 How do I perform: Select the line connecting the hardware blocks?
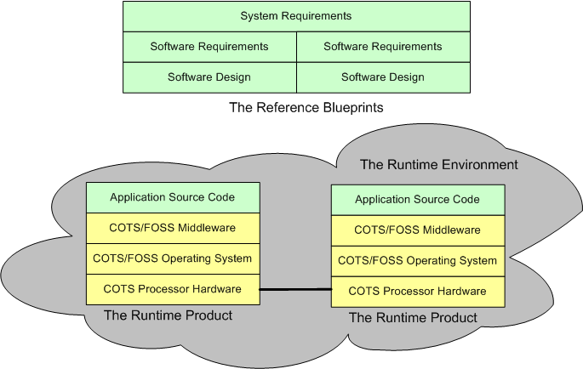tap(294, 290)
